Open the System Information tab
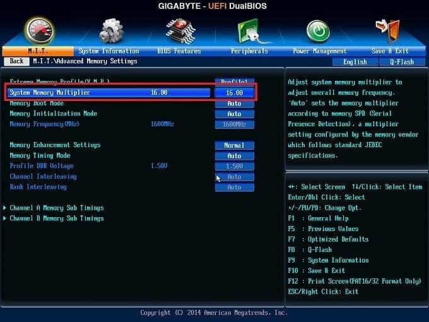429x322 pixels. pyautogui.click(x=109, y=51)
